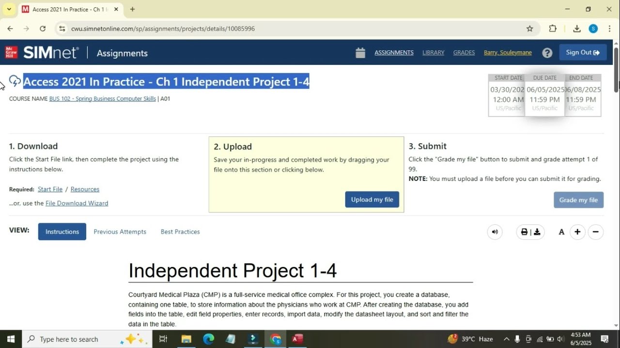Open the Chrome profile avatar

coord(593,29)
